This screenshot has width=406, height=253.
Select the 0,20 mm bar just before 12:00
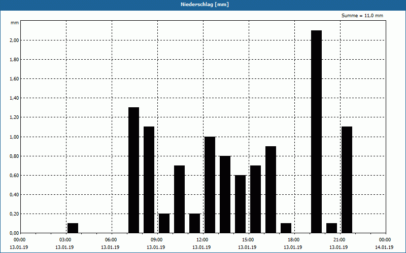click(195, 223)
